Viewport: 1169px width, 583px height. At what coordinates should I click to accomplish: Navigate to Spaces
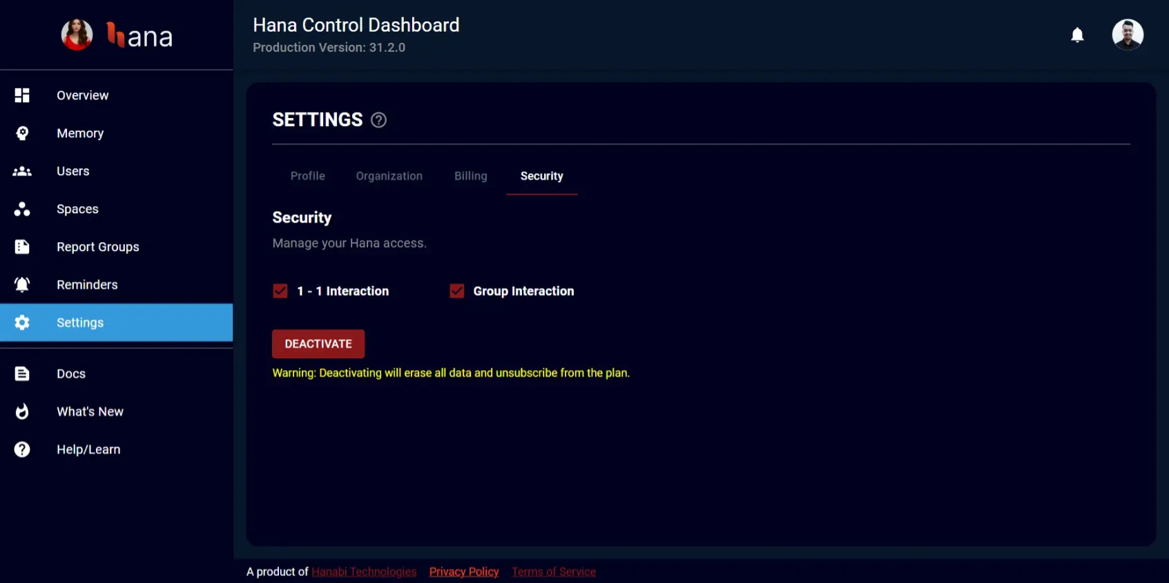click(x=117, y=209)
